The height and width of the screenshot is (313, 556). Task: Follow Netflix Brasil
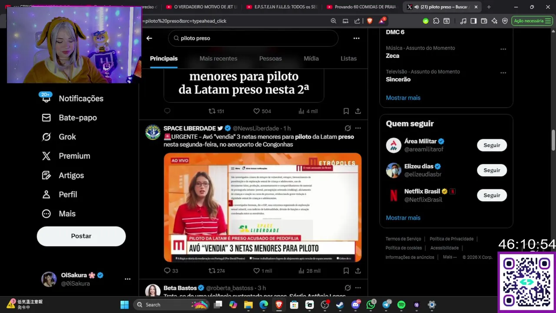pos(492,195)
